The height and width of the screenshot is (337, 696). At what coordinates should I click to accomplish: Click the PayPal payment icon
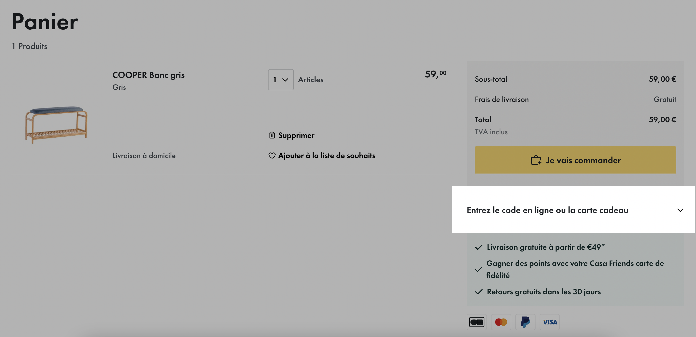(x=525, y=322)
